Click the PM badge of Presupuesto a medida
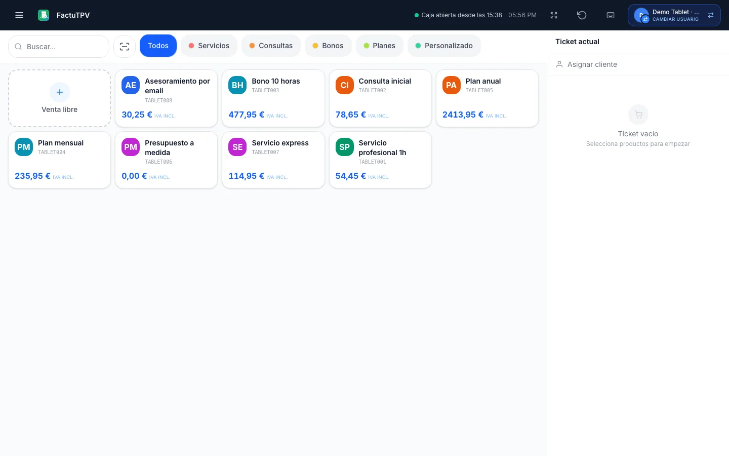 [x=131, y=147]
